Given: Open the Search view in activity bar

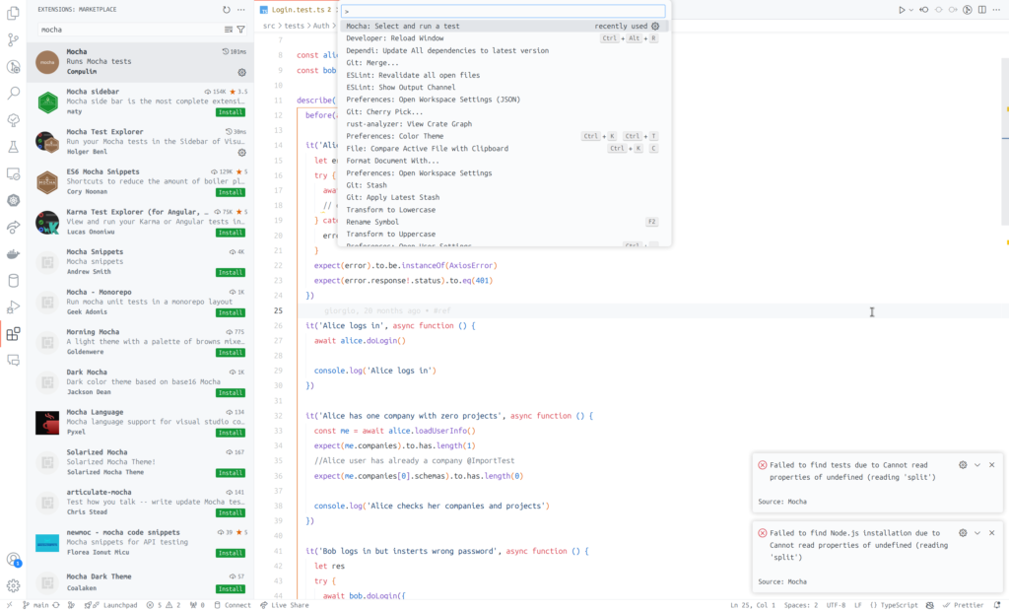Looking at the screenshot, I should (14, 94).
